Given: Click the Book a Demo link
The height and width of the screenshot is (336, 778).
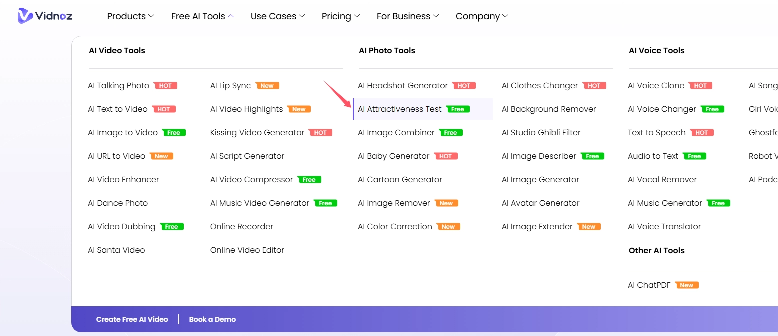Looking at the screenshot, I should [212, 319].
